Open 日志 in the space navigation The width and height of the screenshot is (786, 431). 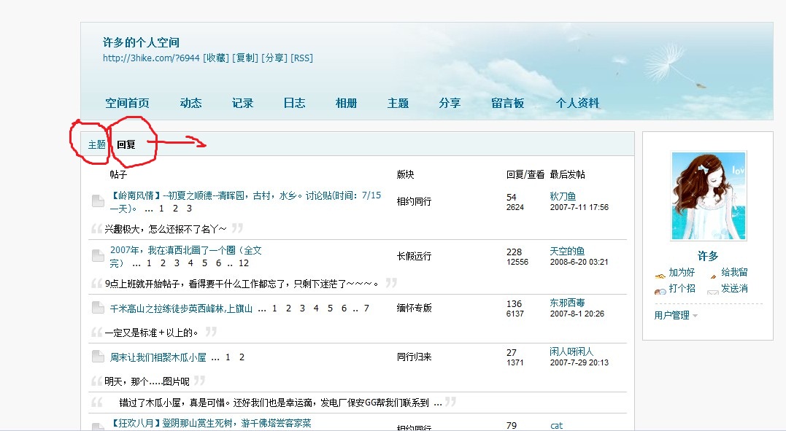click(294, 103)
